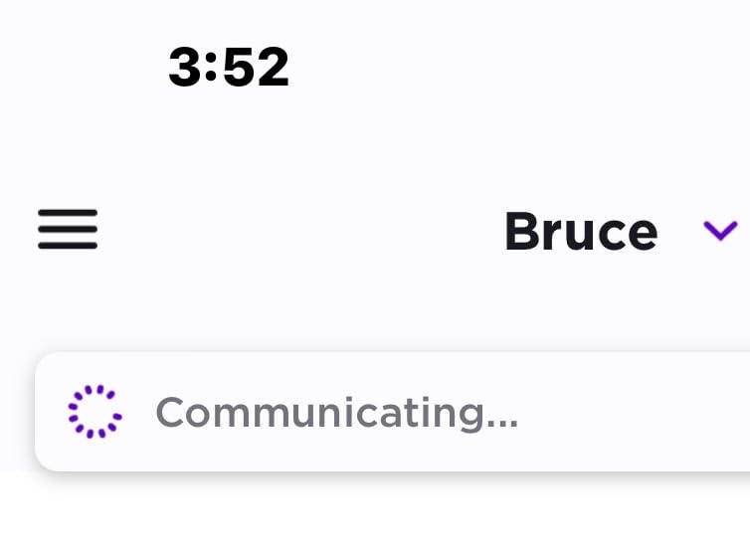Screen dimensions: 750x548
Task: Click the purple chevron arrow icon
Action: [x=720, y=231]
